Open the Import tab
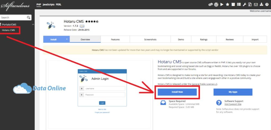This screenshot has width=271, height=130. (255, 40)
